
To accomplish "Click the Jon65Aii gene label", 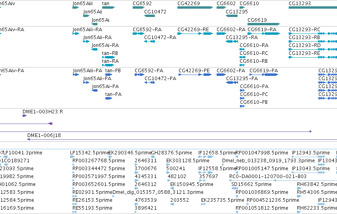I will click(93, 11).
